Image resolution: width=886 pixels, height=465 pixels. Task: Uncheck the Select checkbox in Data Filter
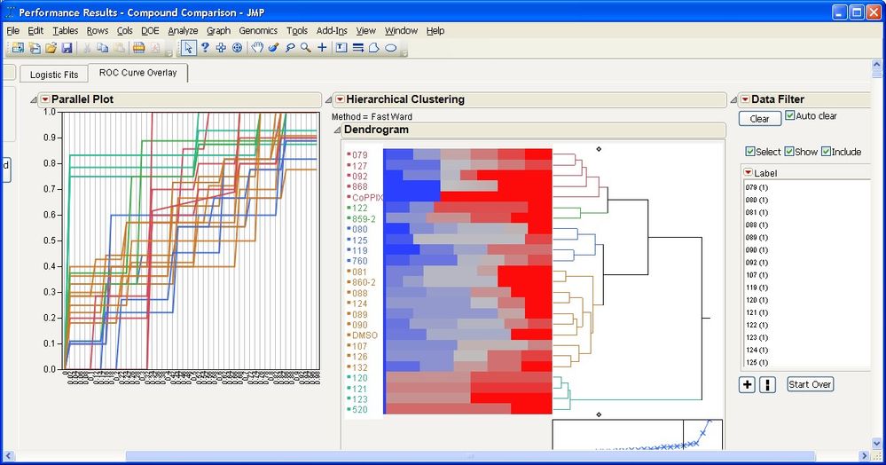point(749,152)
